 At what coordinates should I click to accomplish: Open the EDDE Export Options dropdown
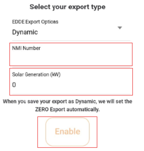coord(71,30)
